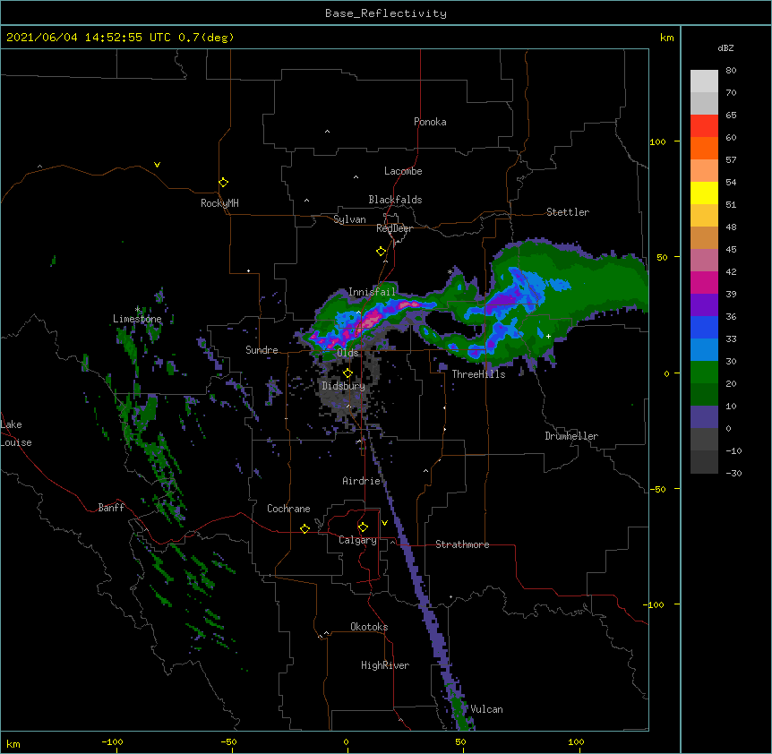This screenshot has width=772, height=754.
Task: Click the asterisk marker above Limestone
Action: tap(138, 310)
